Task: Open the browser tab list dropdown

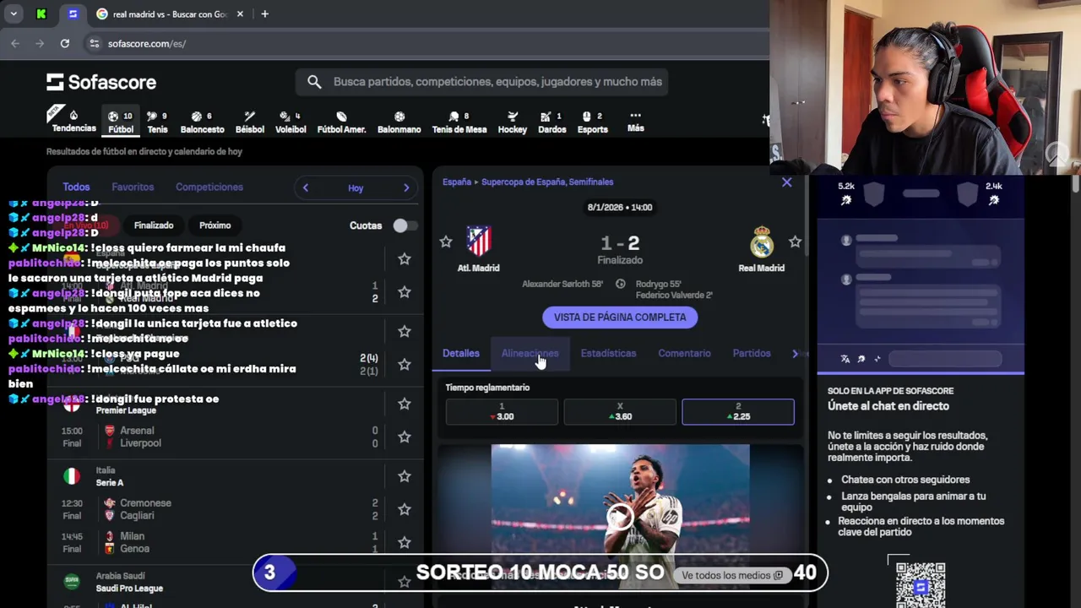Action: pos(14,14)
